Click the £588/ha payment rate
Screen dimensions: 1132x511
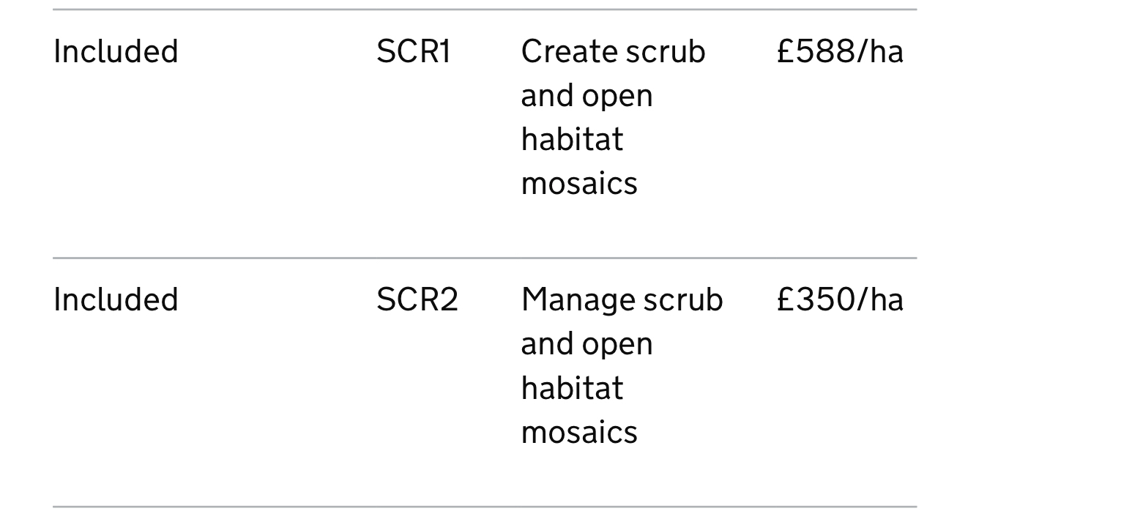[x=839, y=52]
